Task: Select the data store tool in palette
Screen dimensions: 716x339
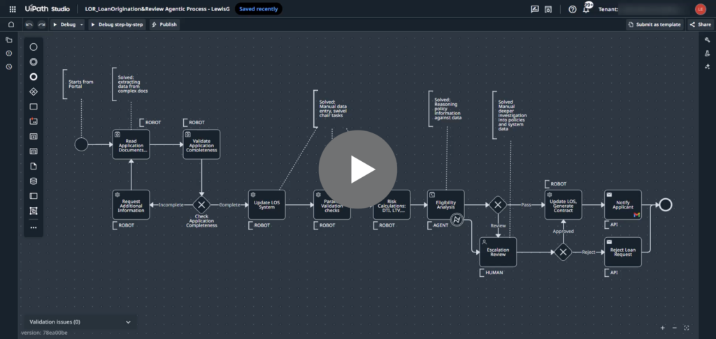Action: click(x=34, y=181)
